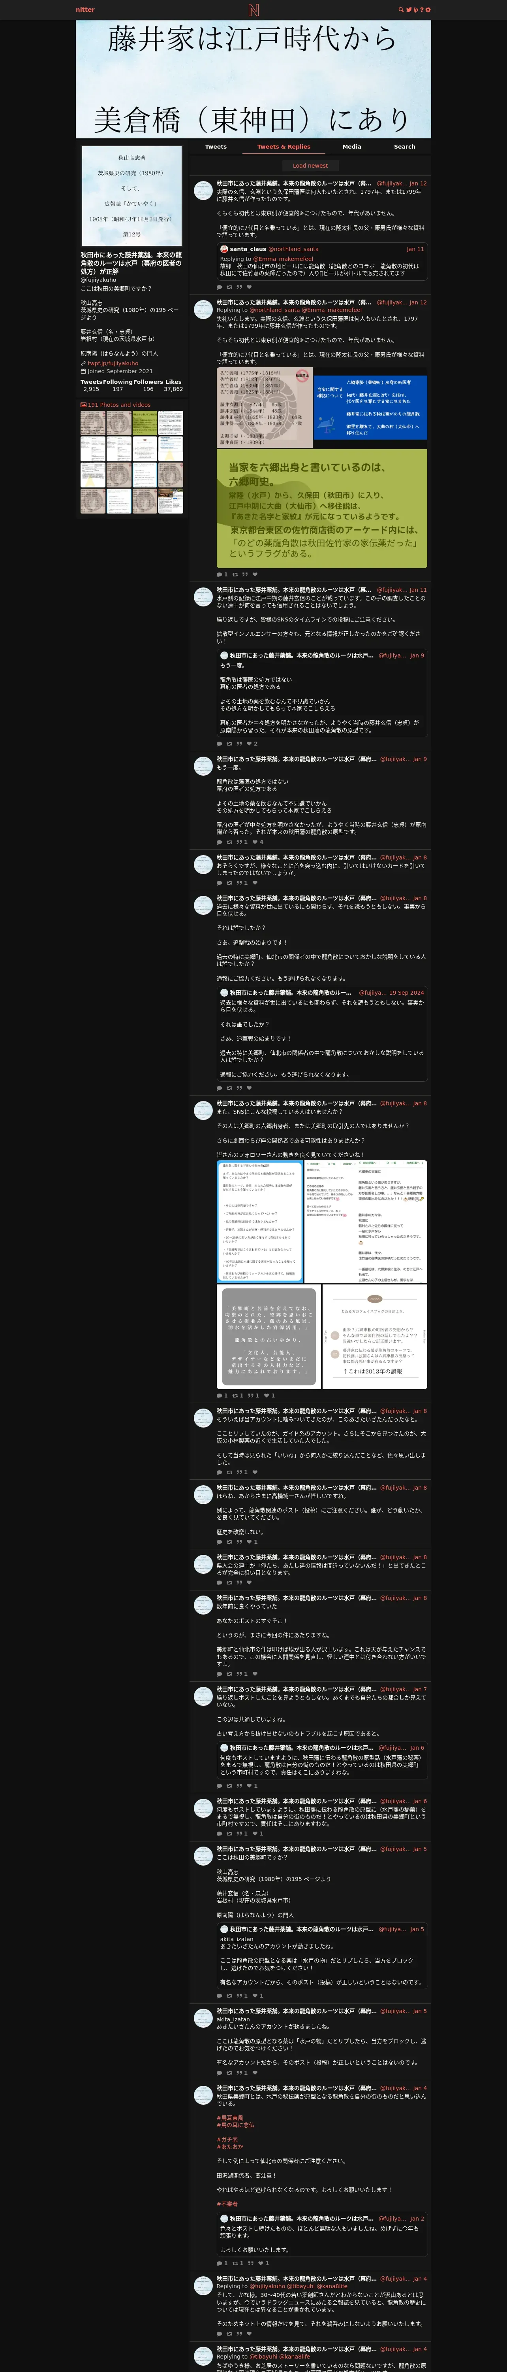
Task: Click the @fujiiyakuho handle in profile card
Action: [98, 280]
